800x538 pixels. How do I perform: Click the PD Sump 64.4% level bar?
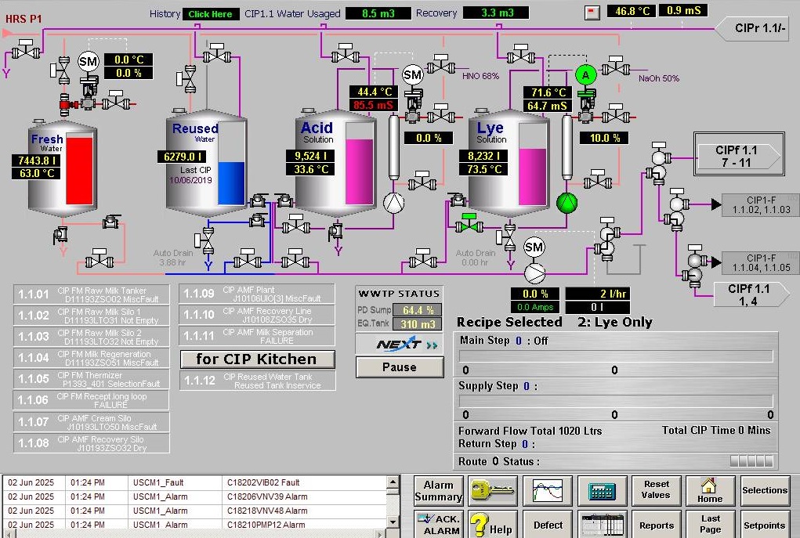pyautogui.click(x=416, y=311)
